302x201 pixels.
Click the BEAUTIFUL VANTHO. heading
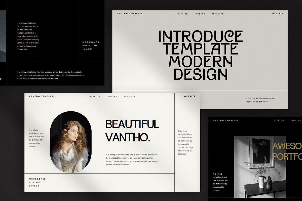pyautogui.click(x=132, y=131)
